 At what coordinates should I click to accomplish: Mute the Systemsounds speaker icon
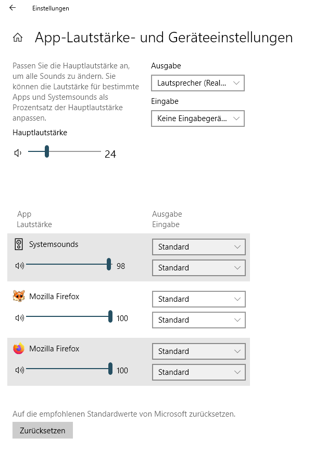click(20, 266)
